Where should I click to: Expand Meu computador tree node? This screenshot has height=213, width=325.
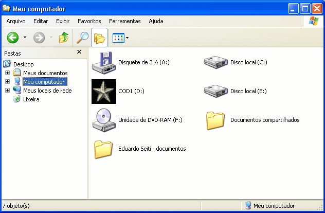(x=8, y=81)
